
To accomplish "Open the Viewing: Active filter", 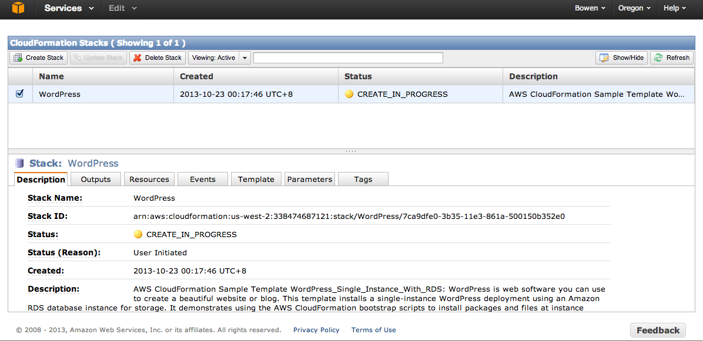I will pyautogui.click(x=214, y=58).
